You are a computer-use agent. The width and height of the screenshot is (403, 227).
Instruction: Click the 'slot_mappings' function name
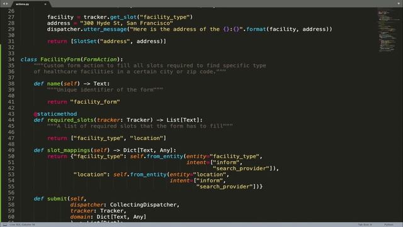pyautogui.click(x=69, y=150)
